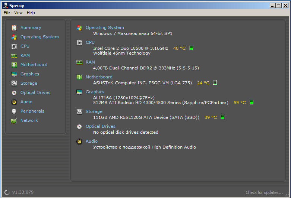
Task: Click the RAM stick icon in sidebar
Action: pos(14,55)
